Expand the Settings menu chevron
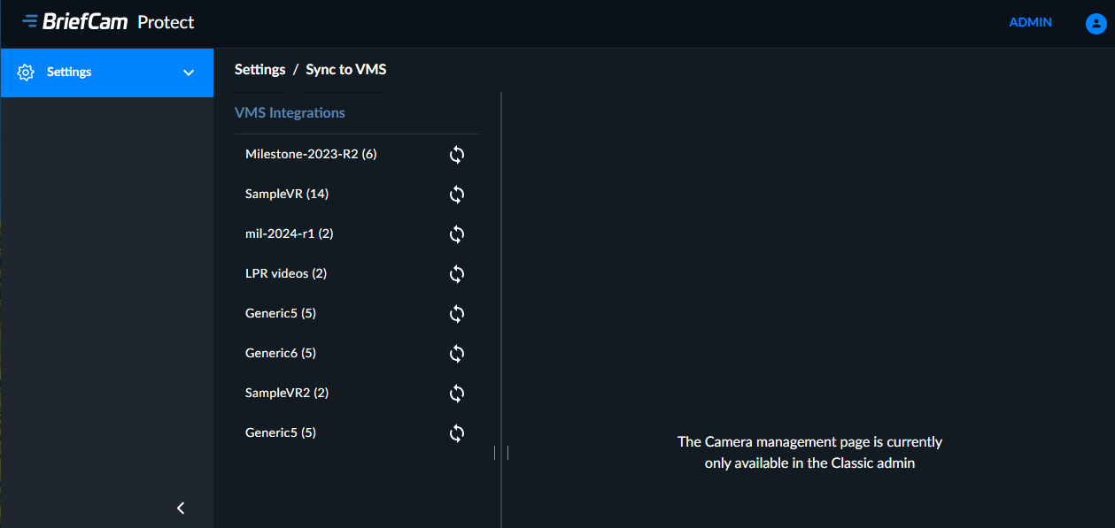The image size is (1115, 528). [189, 73]
